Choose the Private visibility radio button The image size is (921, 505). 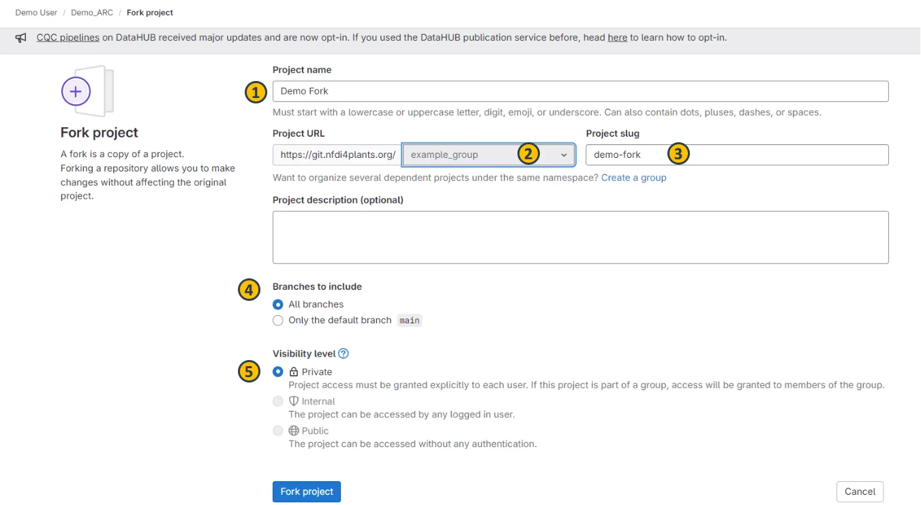coord(278,372)
